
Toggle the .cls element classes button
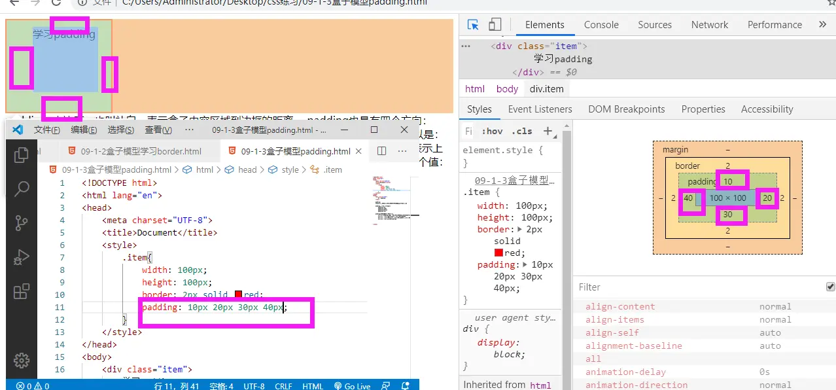[521, 131]
